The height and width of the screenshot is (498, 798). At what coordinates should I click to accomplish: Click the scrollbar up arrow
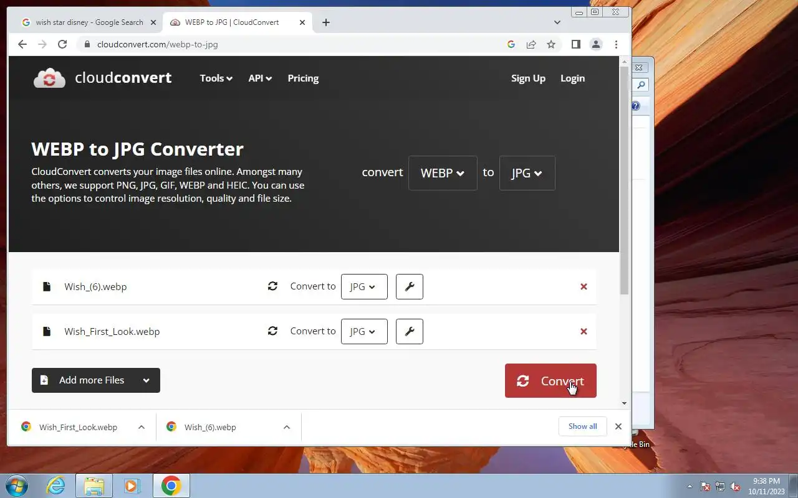tap(624, 61)
